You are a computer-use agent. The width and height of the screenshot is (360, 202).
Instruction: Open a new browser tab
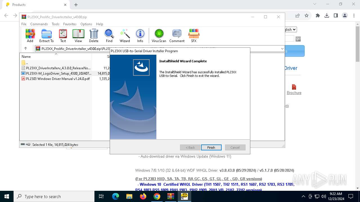[76, 5]
